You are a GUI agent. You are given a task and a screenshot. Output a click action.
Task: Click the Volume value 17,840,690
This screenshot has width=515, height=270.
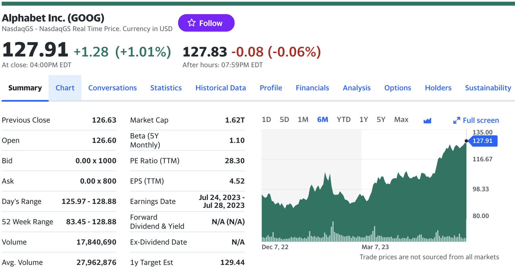pyautogui.click(x=96, y=242)
